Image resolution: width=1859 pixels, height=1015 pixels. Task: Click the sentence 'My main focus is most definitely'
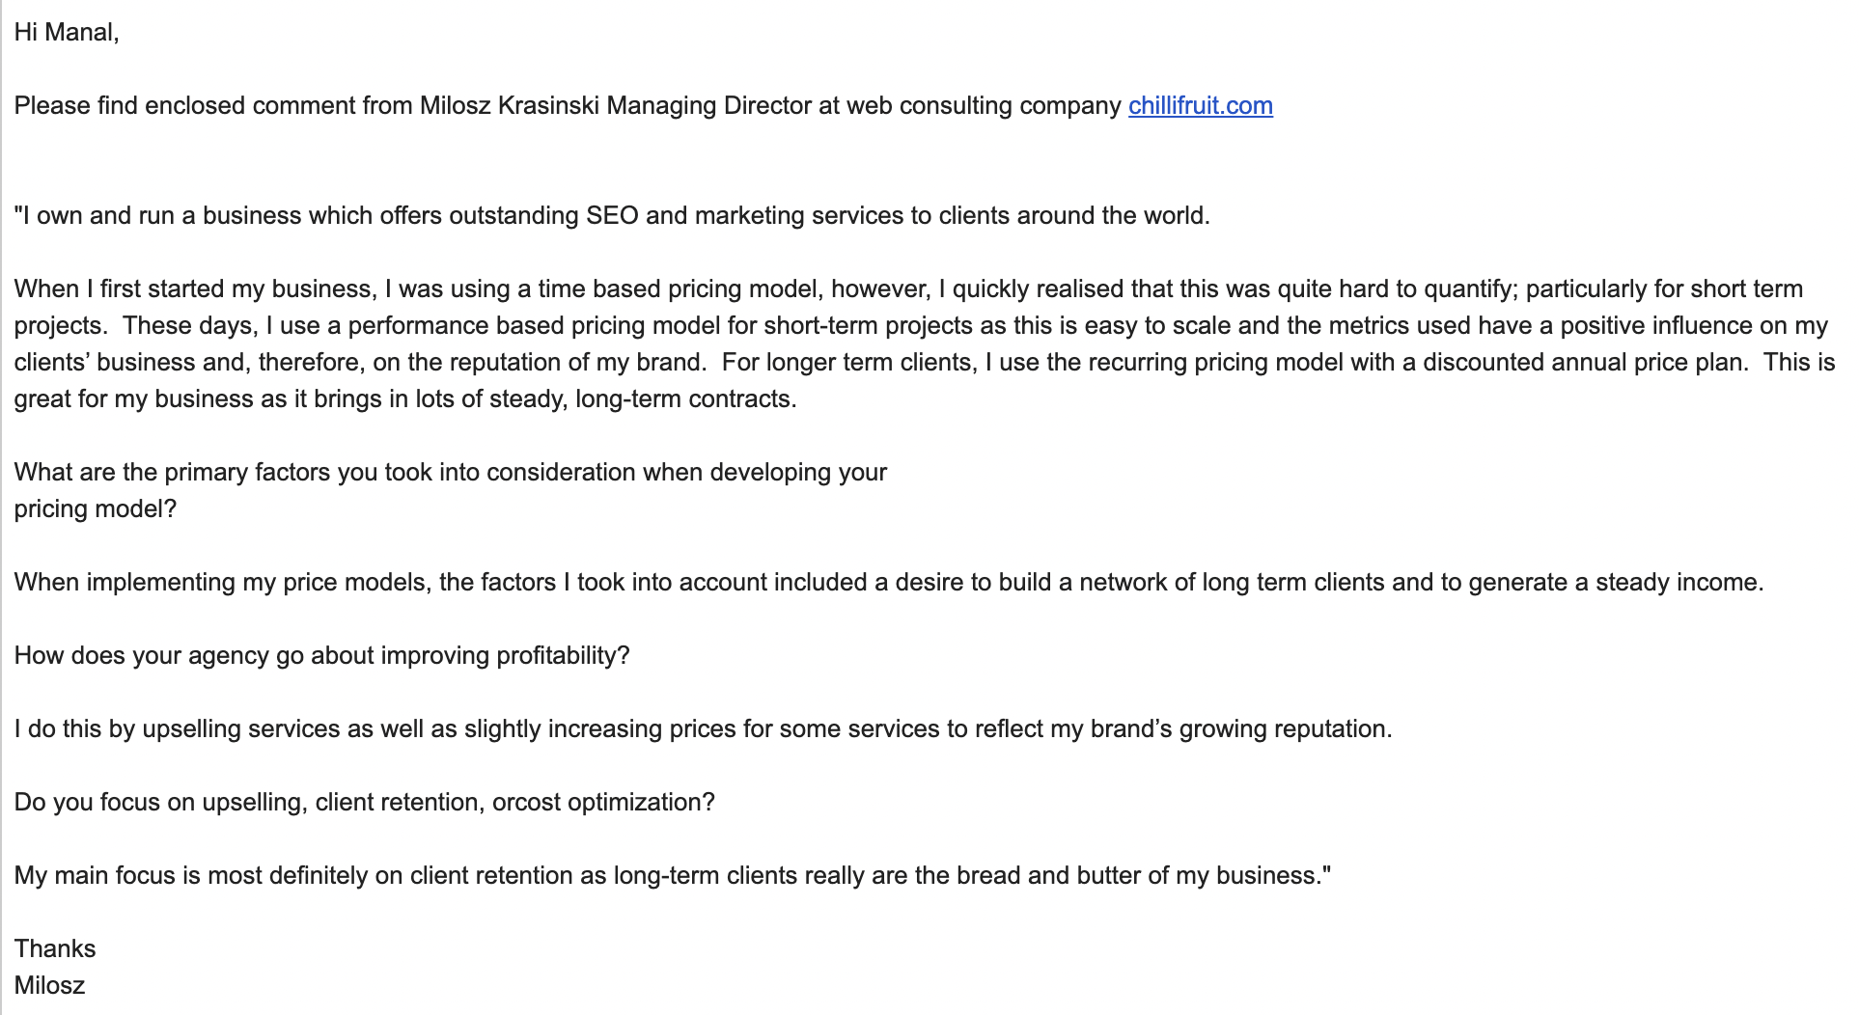click(673, 875)
